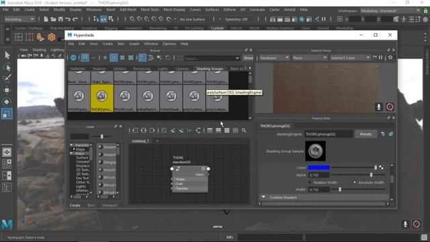Click the Shading Group Sample preview
Screen dimensions: 430x242
[315, 151]
